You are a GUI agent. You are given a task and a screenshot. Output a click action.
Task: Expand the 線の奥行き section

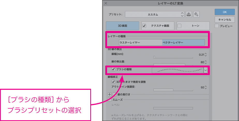coord(109,94)
